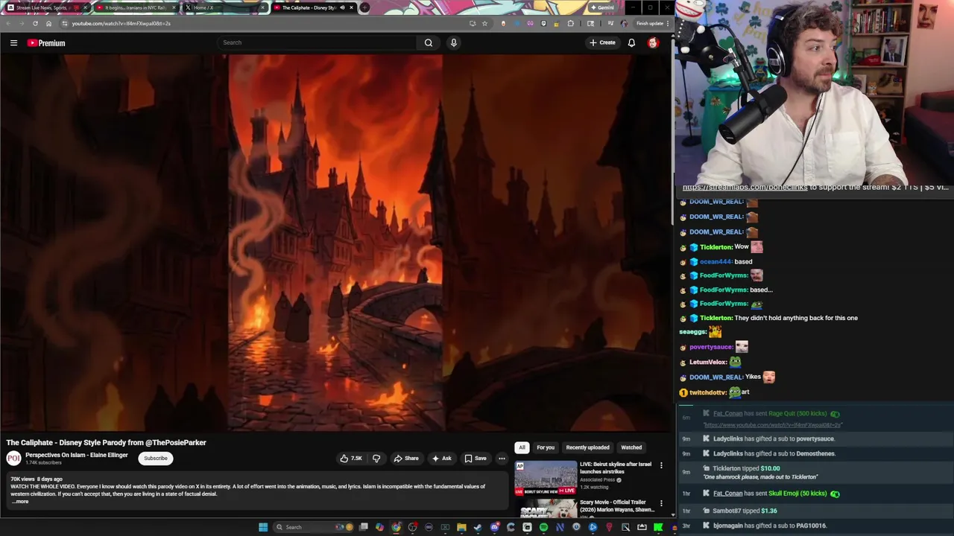Click the Create button

[602, 42]
